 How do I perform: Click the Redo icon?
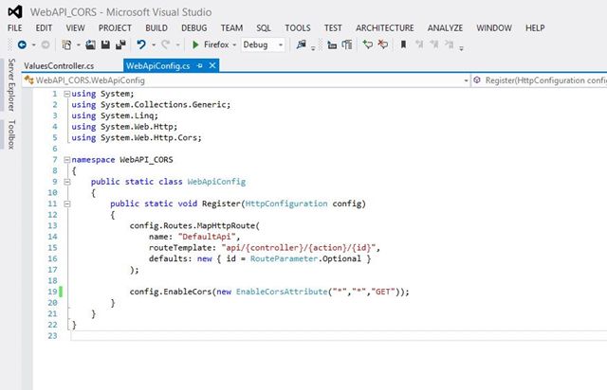165,44
